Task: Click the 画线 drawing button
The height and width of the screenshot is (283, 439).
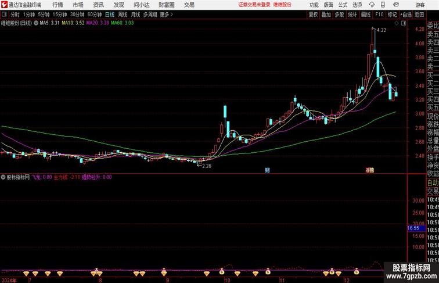Action: [x=366, y=15]
